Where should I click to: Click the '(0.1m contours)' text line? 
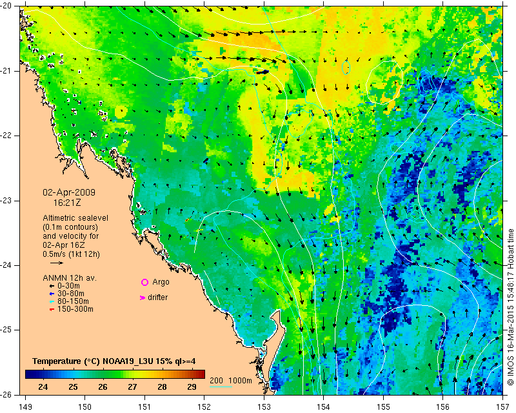coord(70,227)
